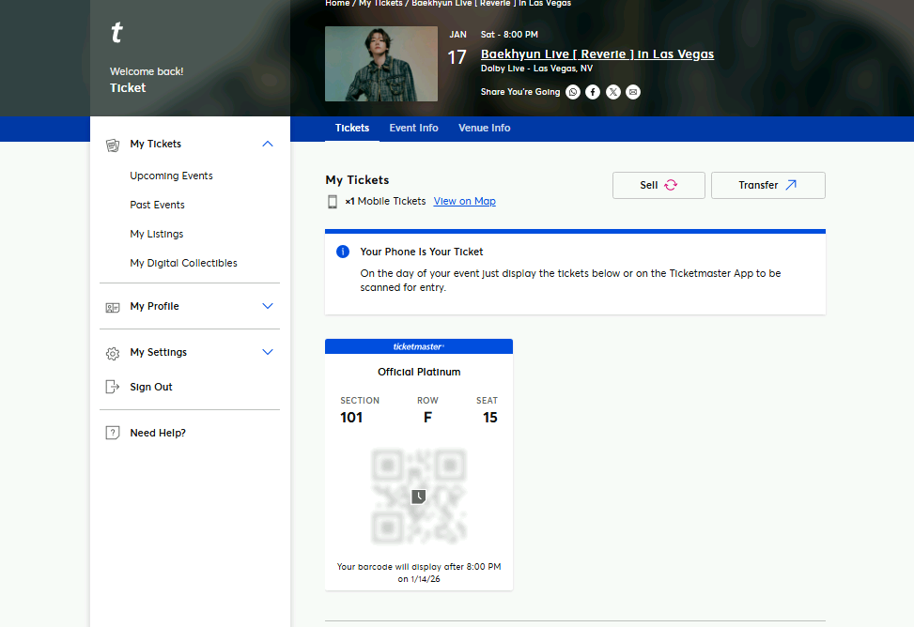
Task: Switch to the Tickets tab
Action: pos(352,129)
